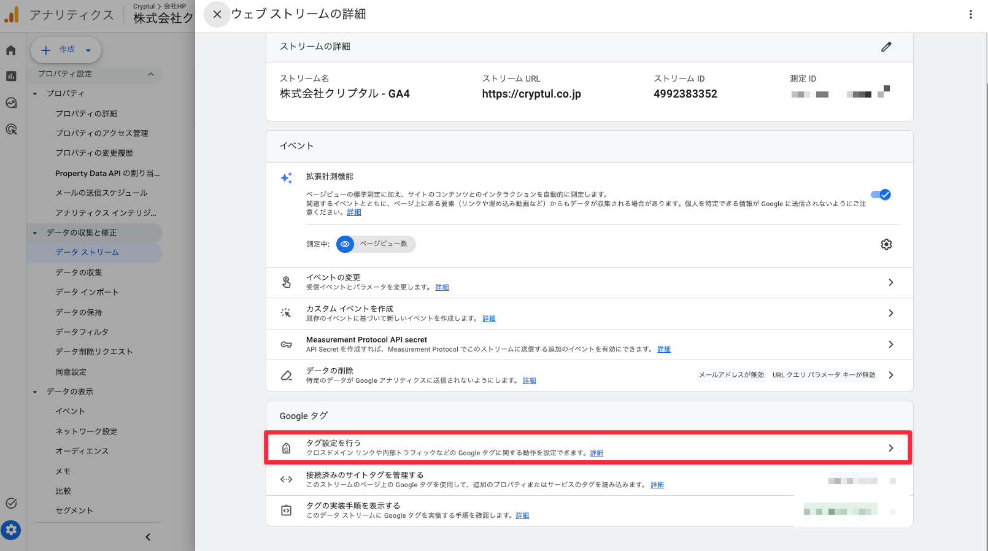Image resolution: width=988 pixels, height=551 pixels.
Task: Close the web stream details panel
Action: click(217, 14)
